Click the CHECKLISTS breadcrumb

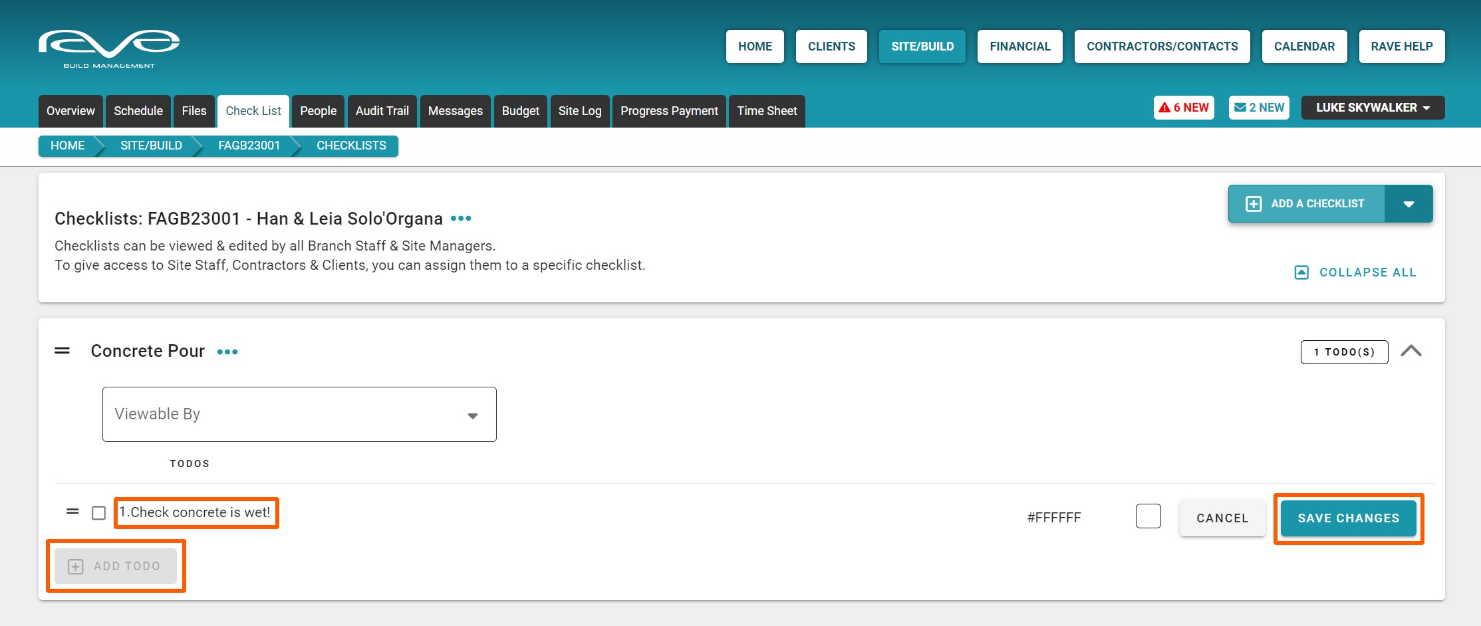pos(351,146)
